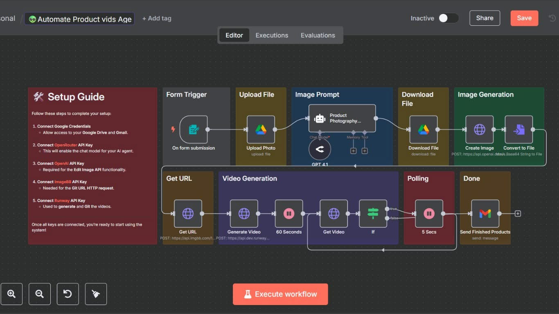
Task: Click the 'Connect Google Credentials' step text
Action: click(x=64, y=126)
